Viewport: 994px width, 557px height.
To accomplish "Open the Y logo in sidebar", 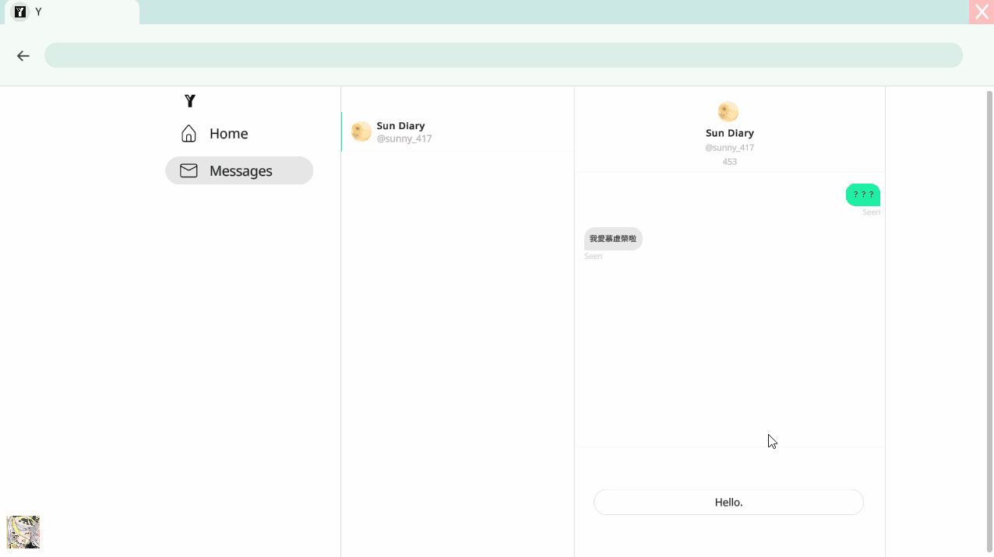I will click(189, 100).
